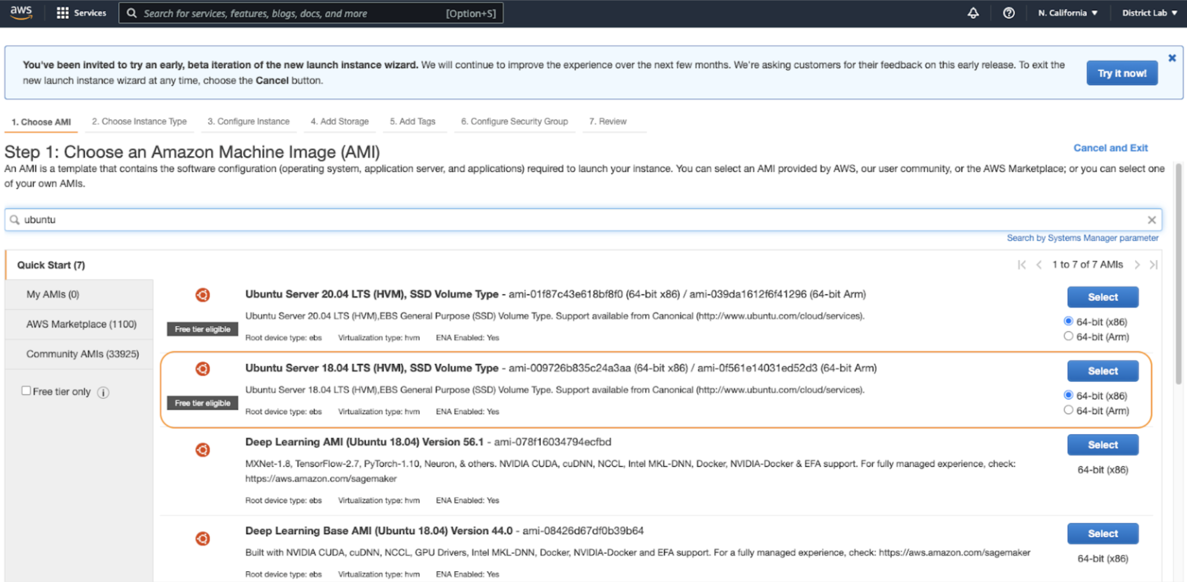The width and height of the screenshot is (1187, 582).
Task: Click the Ubuntu logo next to Ubuntu Server 20.04
Action: (203, 294)
